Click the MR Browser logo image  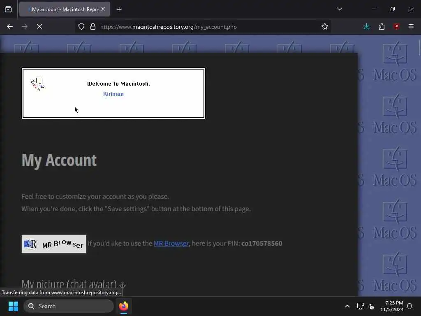pyautogui.click(x=54, y=244)
